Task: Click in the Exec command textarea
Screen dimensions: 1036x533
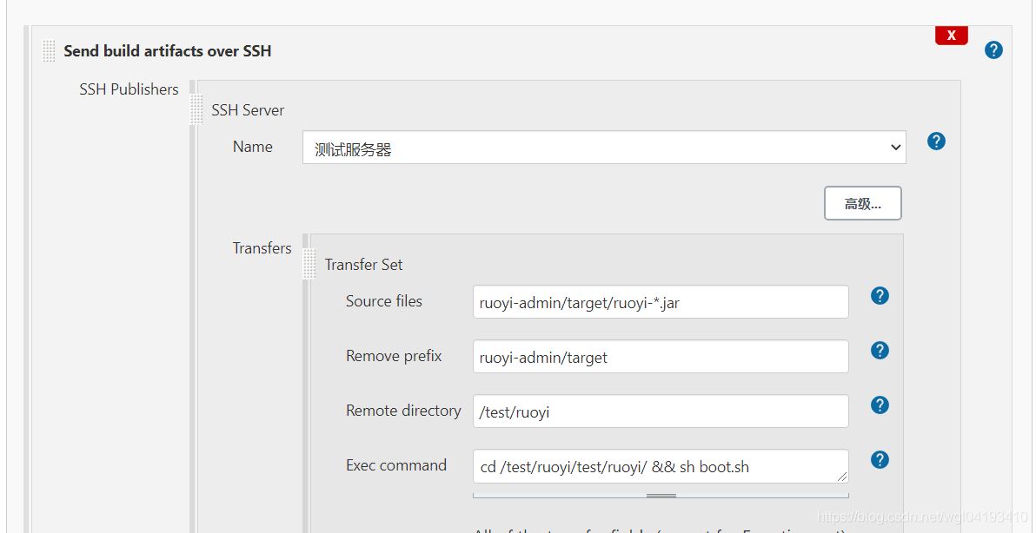Action: 661,466
